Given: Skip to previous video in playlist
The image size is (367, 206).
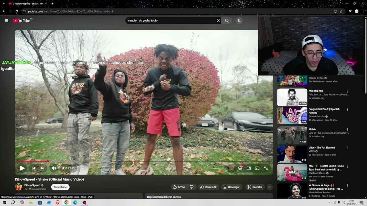Looking at the screenshot, I should [x=34, y=168].
